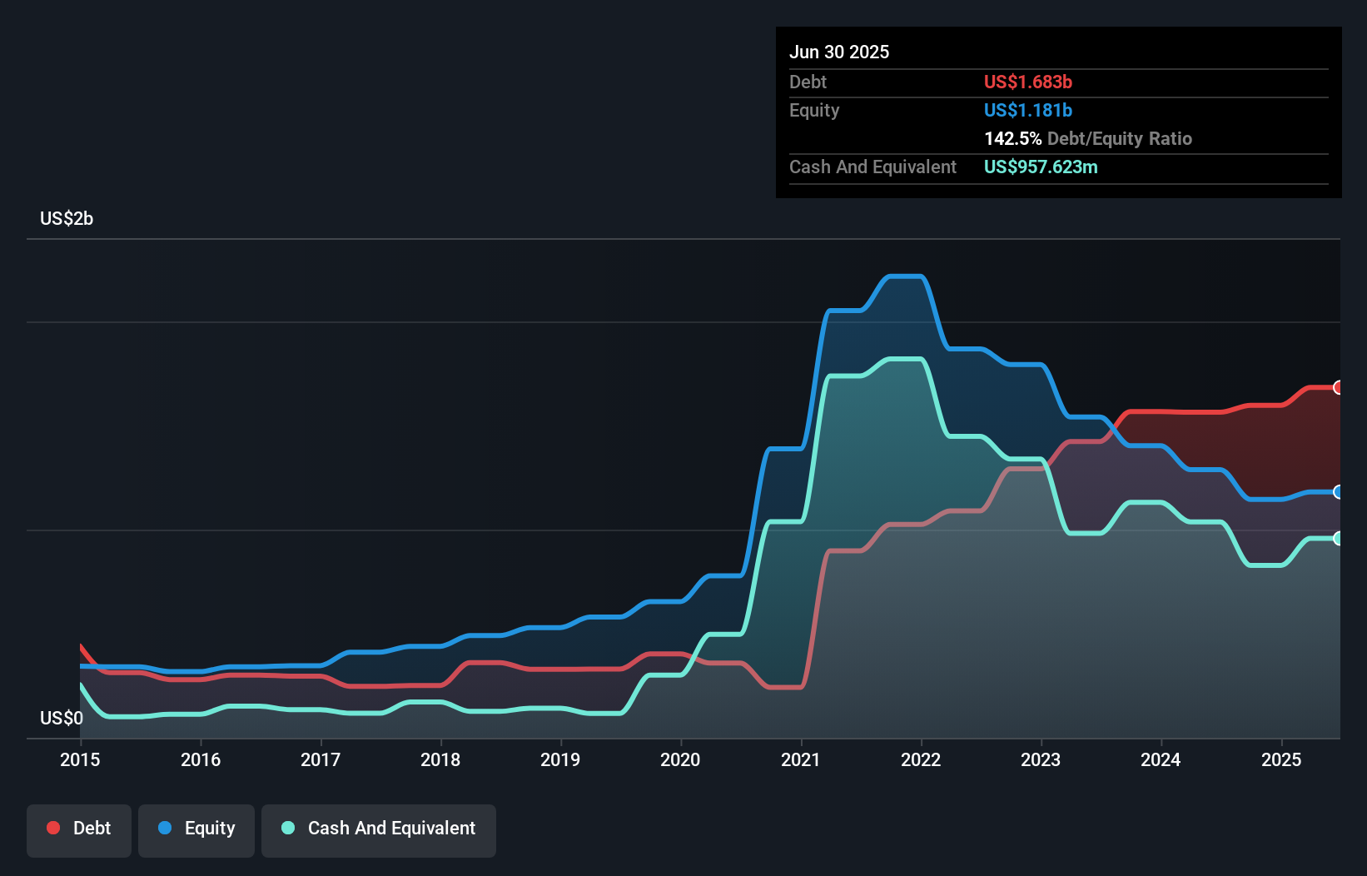The width and height of the screenshot is (1367, 876).
Task: Select the blue Equity endpoint marker on chart
Action: (x=1339, y=493)
